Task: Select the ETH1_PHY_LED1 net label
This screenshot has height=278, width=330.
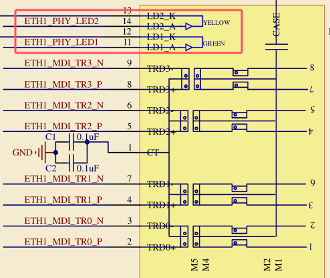Action: [x=61, y=42]
